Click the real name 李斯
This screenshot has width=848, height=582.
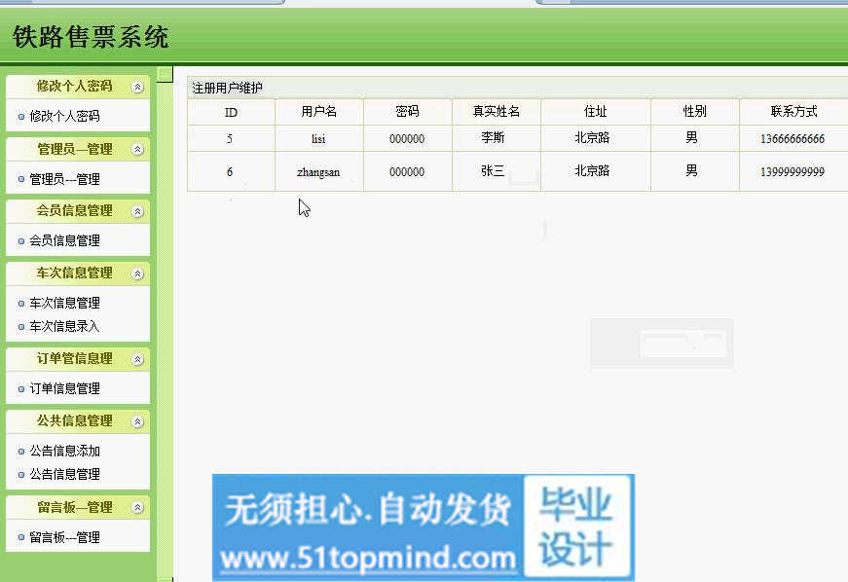(x=493, y=138)
